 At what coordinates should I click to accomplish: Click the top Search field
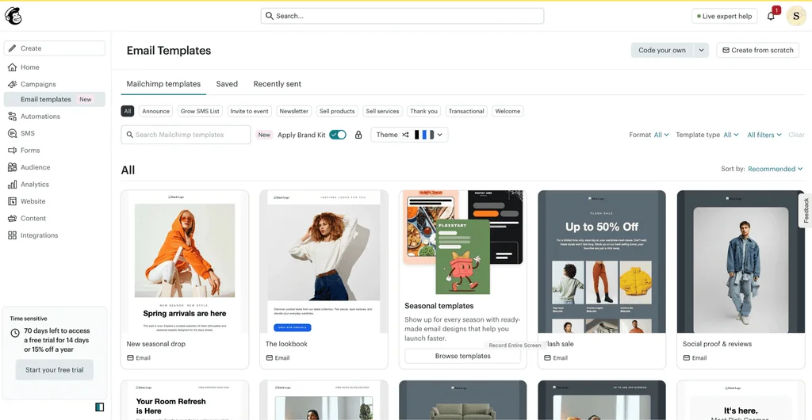pyautogui.click(x=402, y=16)
